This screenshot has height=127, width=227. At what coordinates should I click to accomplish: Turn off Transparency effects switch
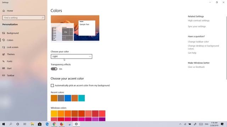point(54,69)
